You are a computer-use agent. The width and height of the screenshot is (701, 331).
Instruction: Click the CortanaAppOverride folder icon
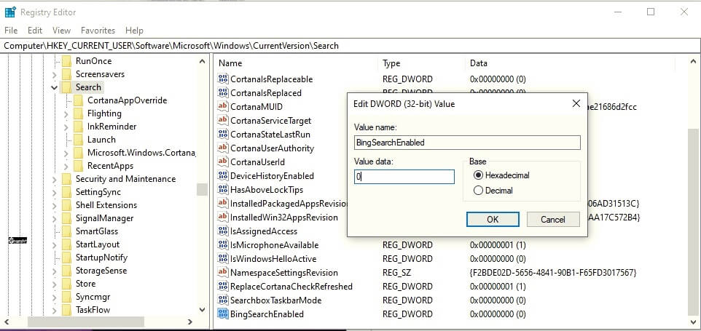click(78, 100)
